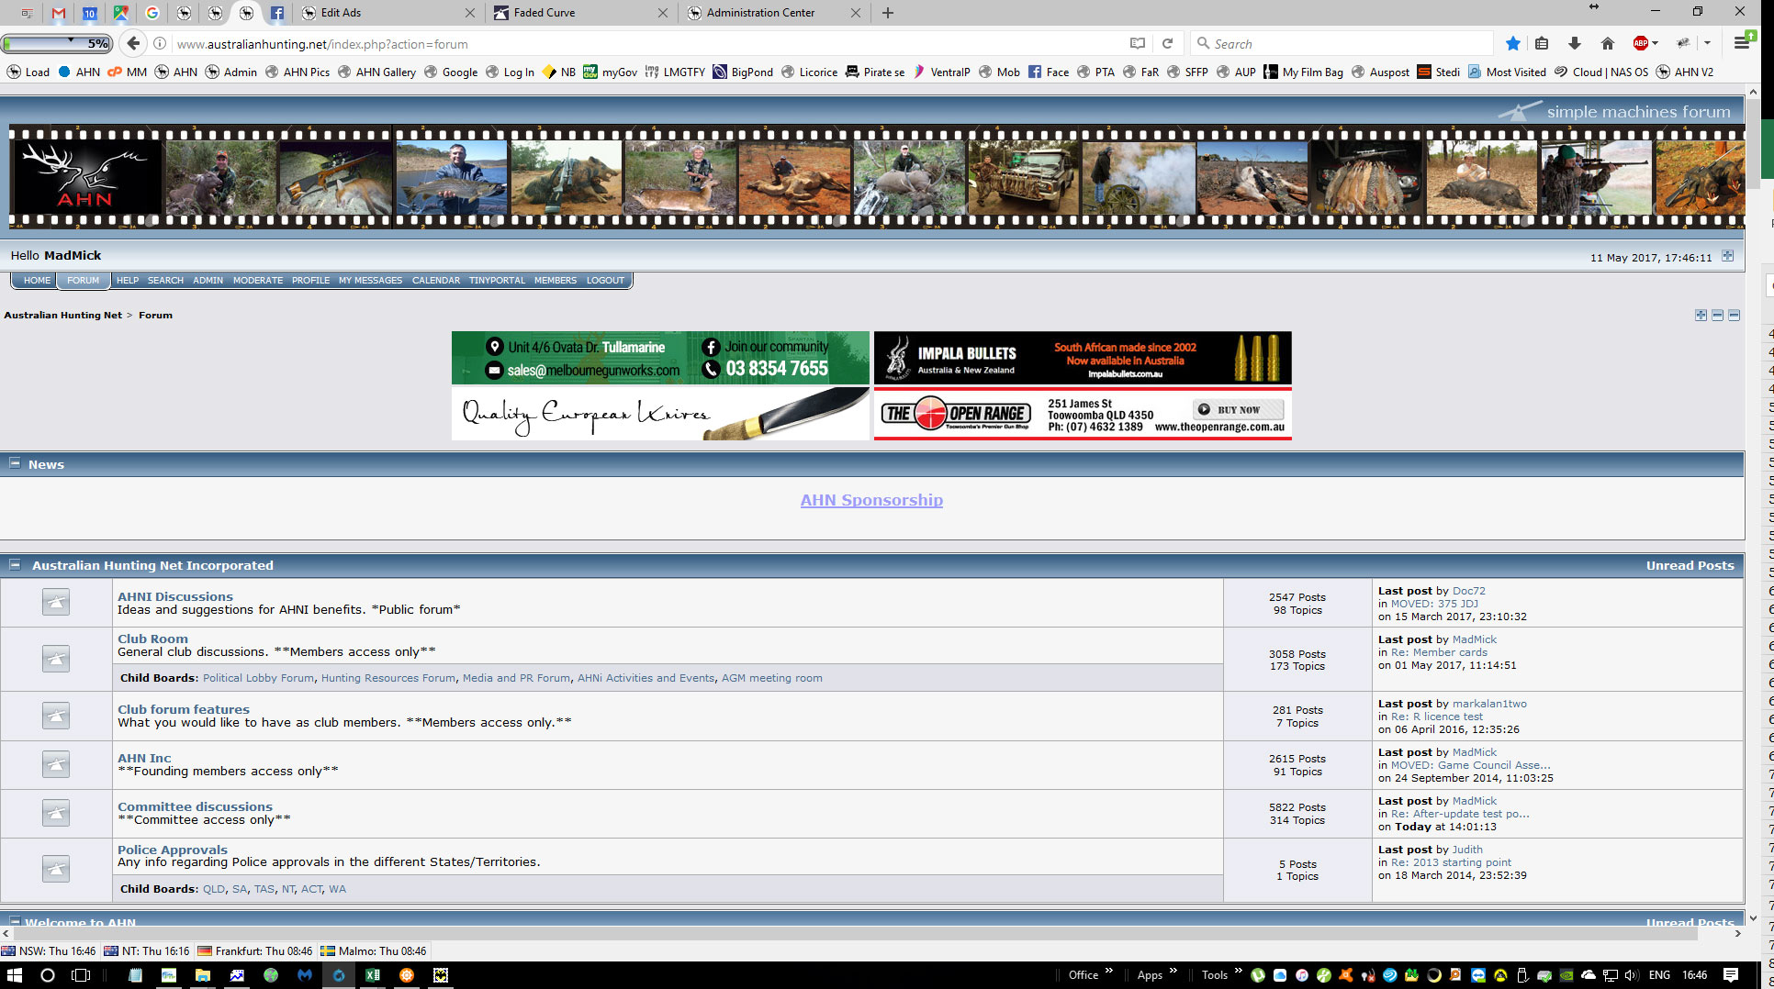Open the Political Lobby Forum child board

(x=258, y=678)
